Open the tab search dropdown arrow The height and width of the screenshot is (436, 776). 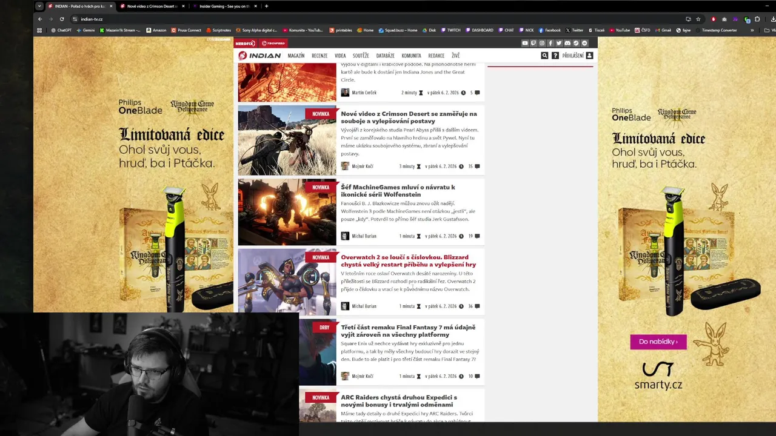tap(39, 6)
